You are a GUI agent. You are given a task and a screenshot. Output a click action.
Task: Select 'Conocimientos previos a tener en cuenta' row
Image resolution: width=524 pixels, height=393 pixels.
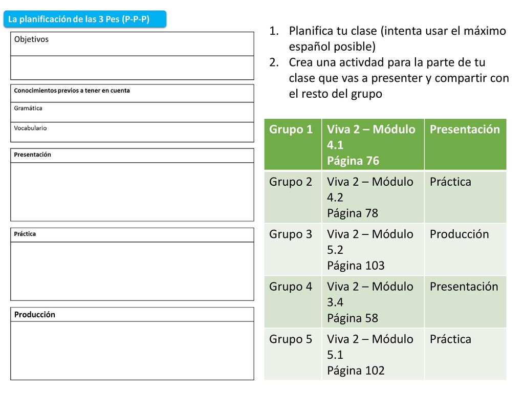coord(132,93)
